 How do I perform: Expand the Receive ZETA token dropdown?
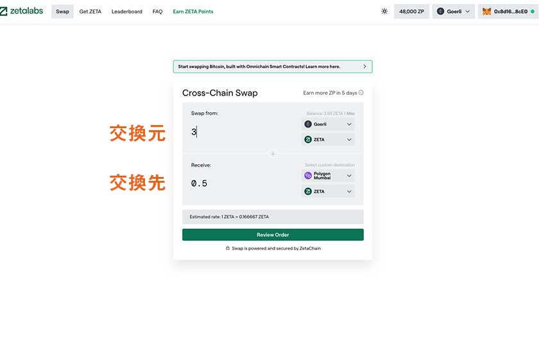click(329, 191)
